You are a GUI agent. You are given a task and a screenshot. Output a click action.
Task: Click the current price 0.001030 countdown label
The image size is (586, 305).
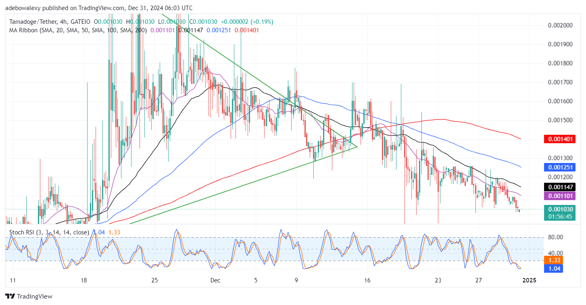point(560,213)
